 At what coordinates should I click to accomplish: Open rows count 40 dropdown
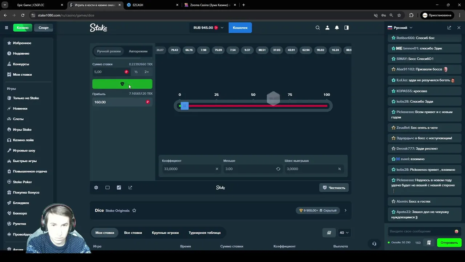pyautogui.click(x=344, y=233)
